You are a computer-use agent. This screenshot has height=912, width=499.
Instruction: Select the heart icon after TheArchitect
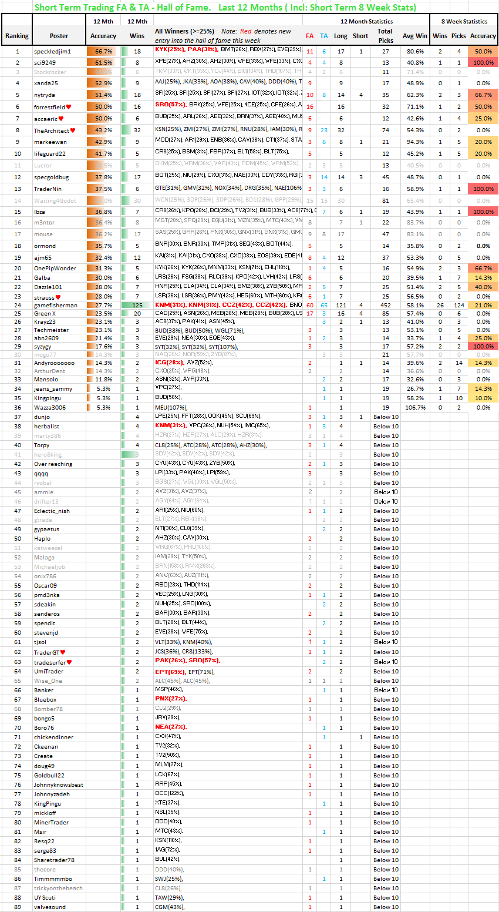click(x=73, y=130)
